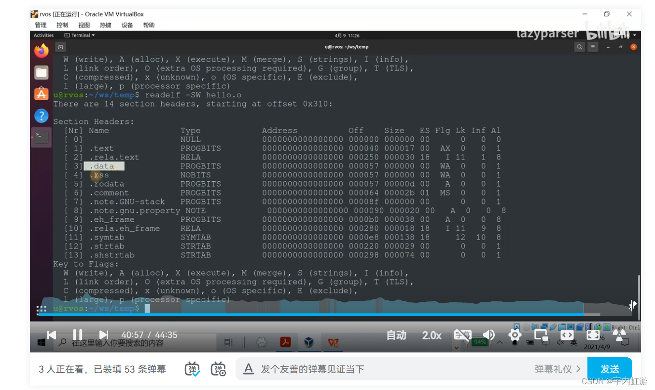The image size is (655, 390).
Task: Toggle subtitles in the video player
Action: 462,335
